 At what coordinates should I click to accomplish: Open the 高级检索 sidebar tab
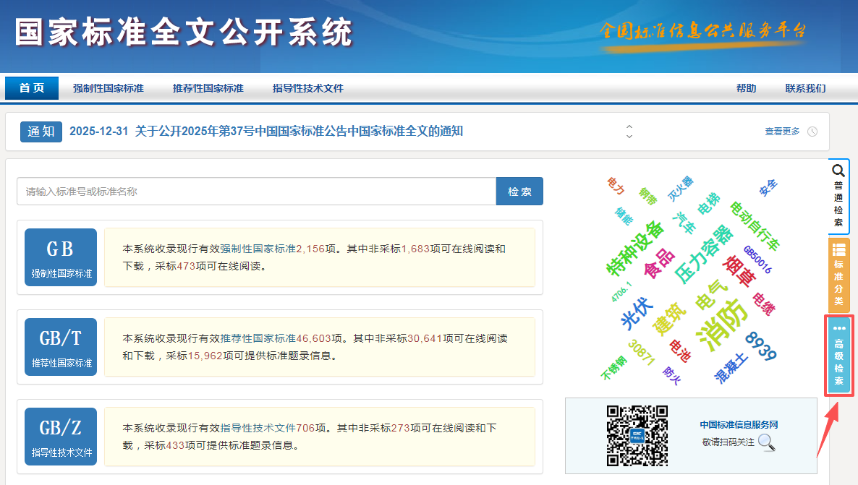click(x=838, y=355)
